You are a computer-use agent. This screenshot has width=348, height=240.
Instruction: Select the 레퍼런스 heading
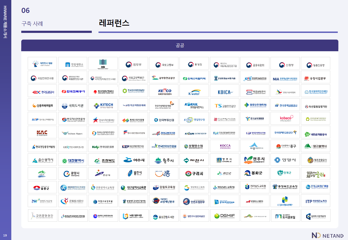(114, 23)
